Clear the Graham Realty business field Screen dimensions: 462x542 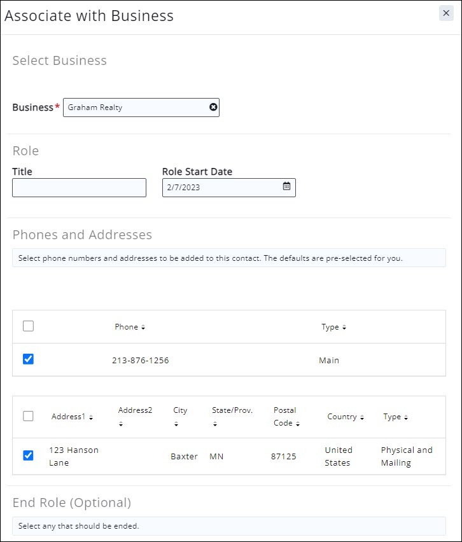[x=213, y=107]
